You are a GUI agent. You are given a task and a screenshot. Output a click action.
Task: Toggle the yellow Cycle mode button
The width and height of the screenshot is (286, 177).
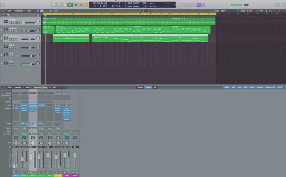85,5
